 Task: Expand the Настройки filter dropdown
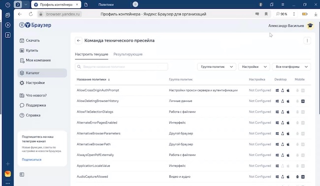tap(254, 67)
